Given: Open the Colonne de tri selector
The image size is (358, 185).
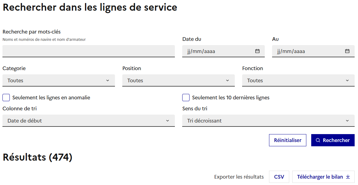Looking at the screenshot, I should point(88,121).
